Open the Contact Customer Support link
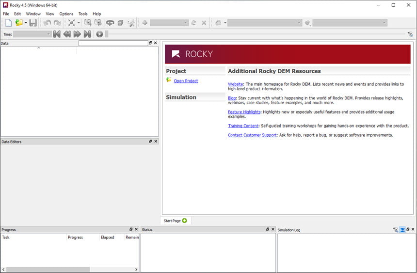This screenshot has height=273, width=417. tap(252, 135)
